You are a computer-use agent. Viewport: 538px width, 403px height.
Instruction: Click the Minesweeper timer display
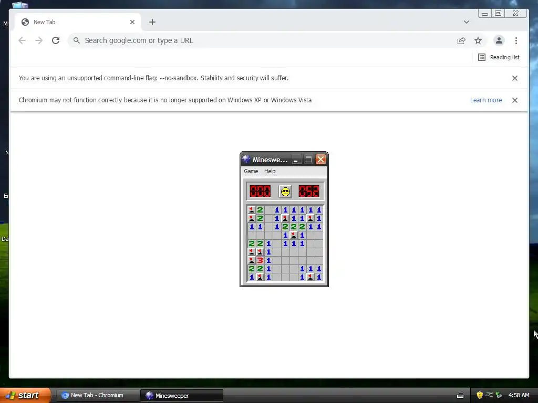click(x=309, y=191)
